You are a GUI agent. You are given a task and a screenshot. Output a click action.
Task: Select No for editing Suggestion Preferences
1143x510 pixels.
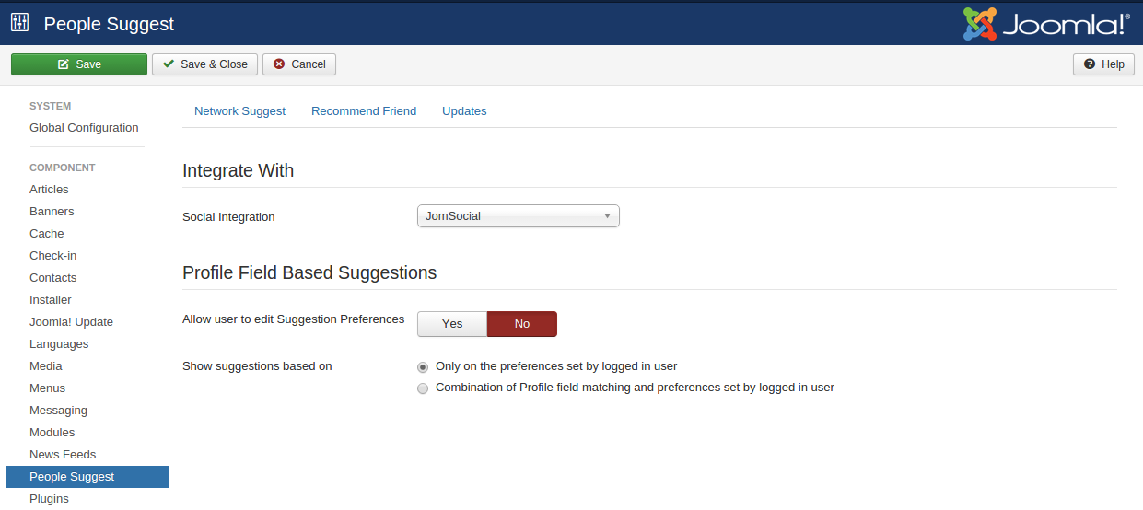coord(522,324)
